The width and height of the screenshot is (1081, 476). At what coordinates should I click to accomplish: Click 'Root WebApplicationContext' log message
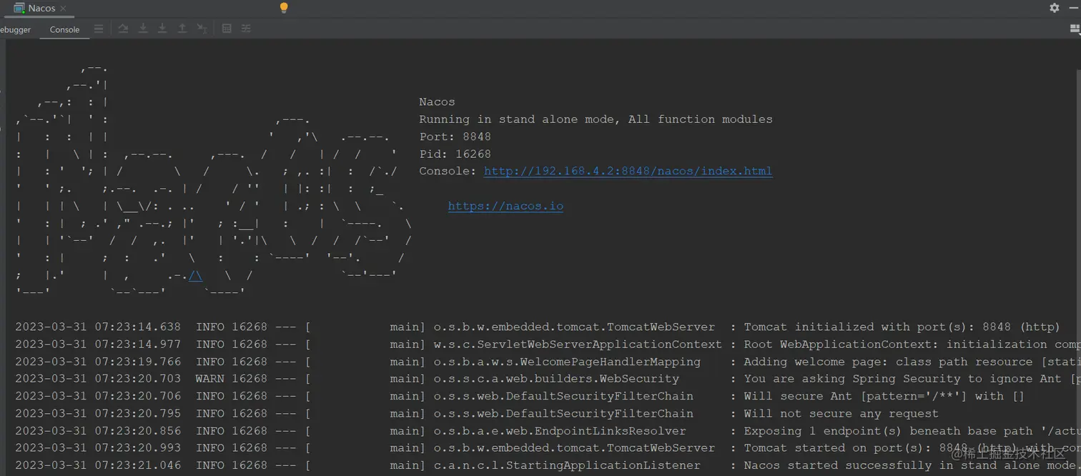pyautogui.click(x=912, y=344)
